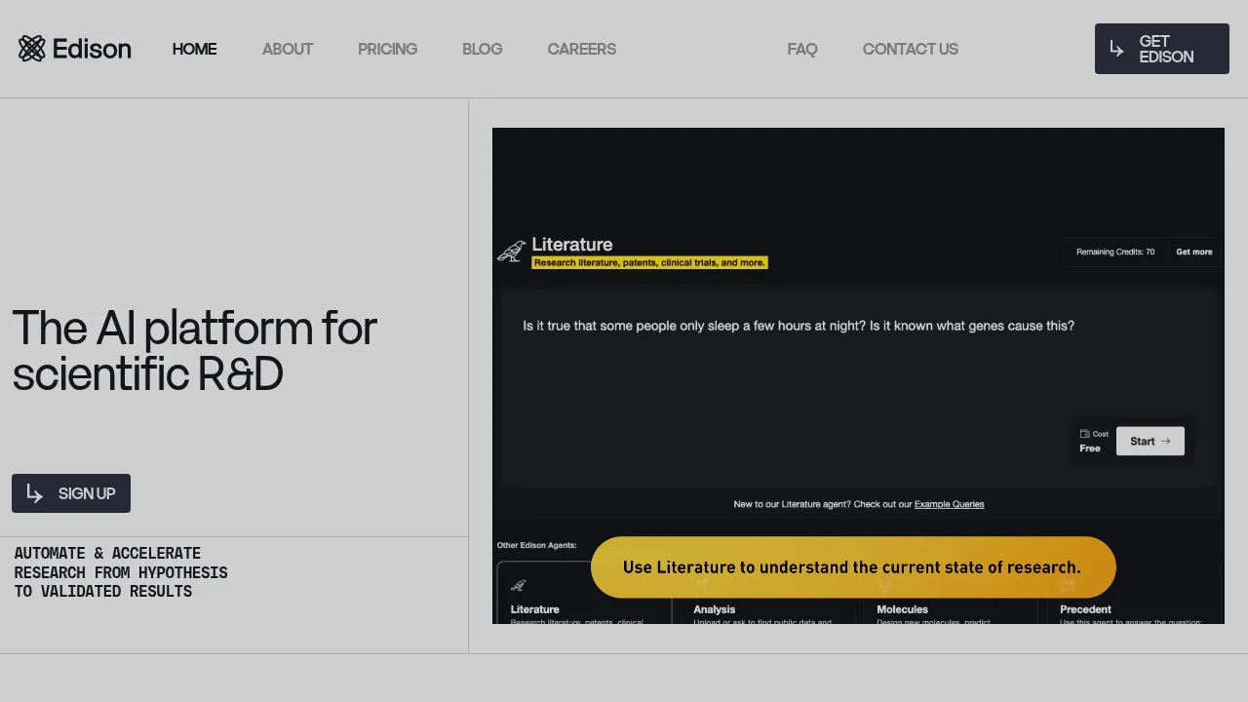
Task: Click the Edison logo icon
Action: (32, 49)
